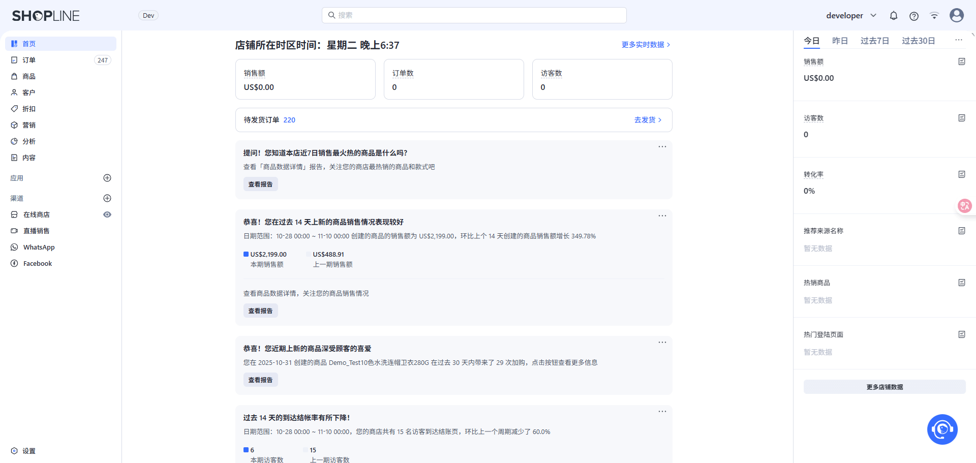Open the ellipsis menu next to the 过去30日 tab

958,40
